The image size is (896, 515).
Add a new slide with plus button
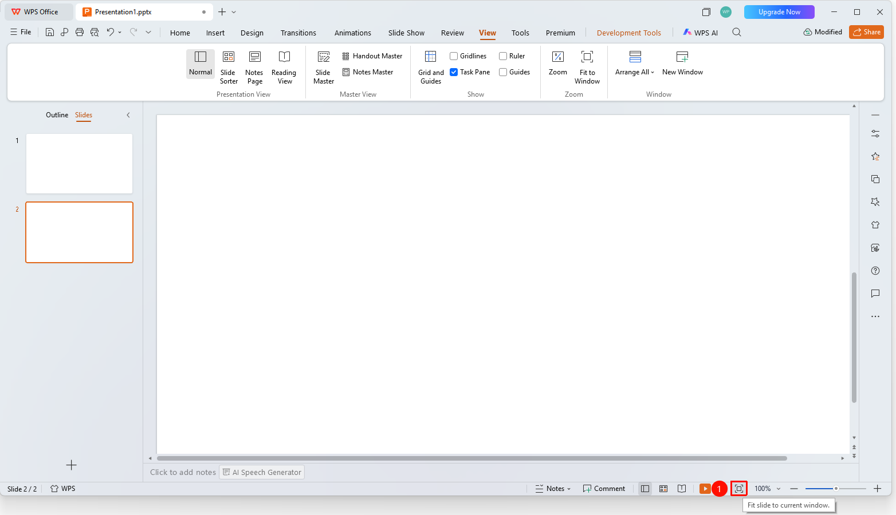(71, 465)
